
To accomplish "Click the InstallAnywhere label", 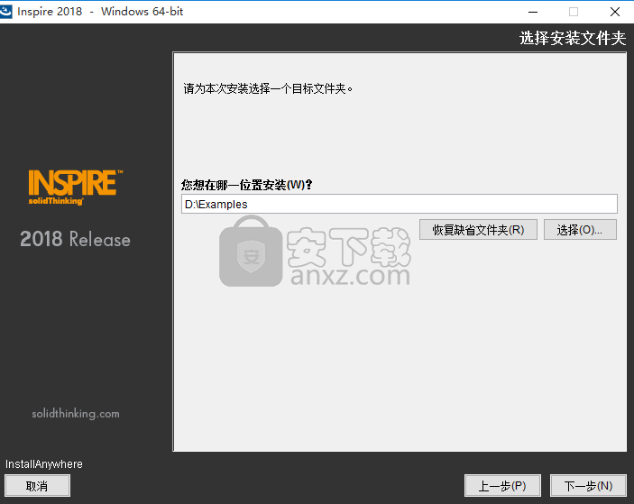I will [x=43, y=464].
